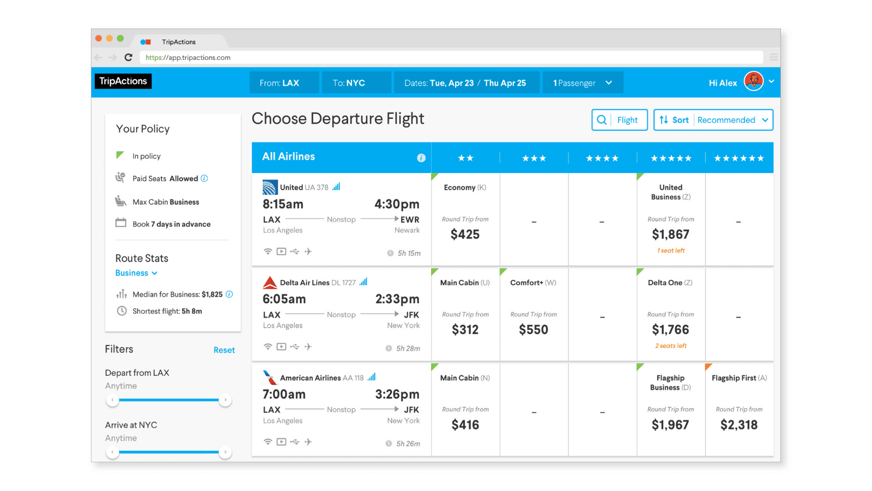Open the Recommended sort dropdown
This screenshot has height=491, width=872.
(734, 120)
